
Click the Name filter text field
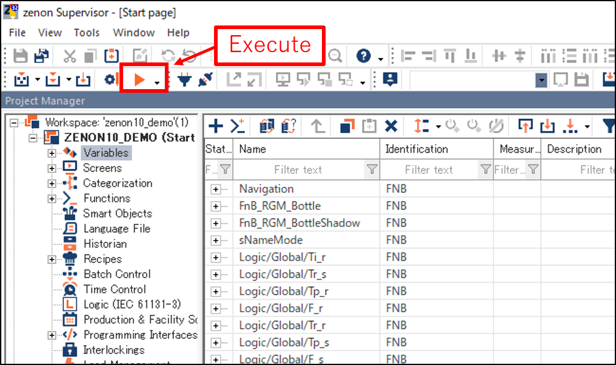tap(298, 170)
